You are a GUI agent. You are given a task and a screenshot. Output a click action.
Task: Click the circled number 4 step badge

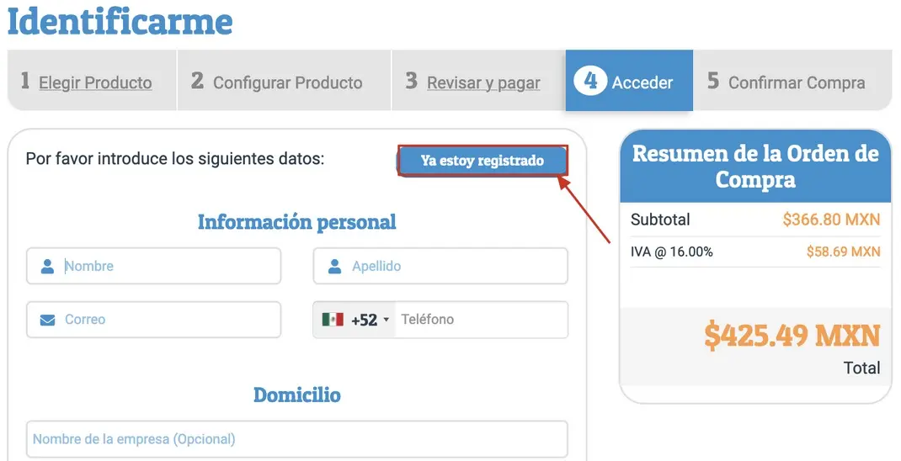(590, 82)
